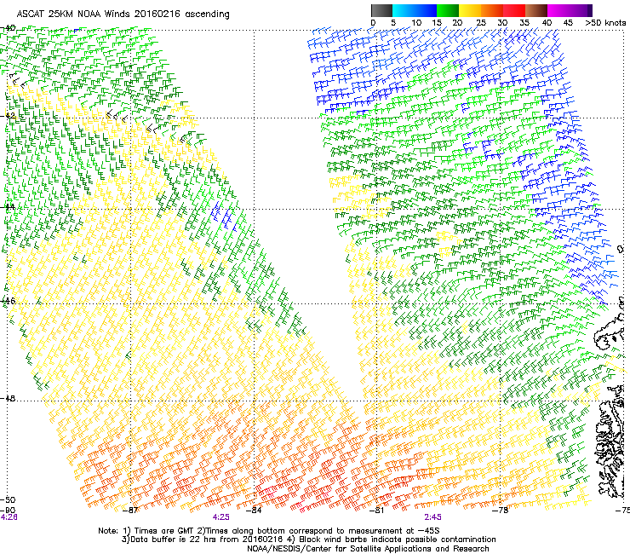Select the '-50' latitude axis label
The width and height of the screenshot is (630, 554).
click(8, 499)
